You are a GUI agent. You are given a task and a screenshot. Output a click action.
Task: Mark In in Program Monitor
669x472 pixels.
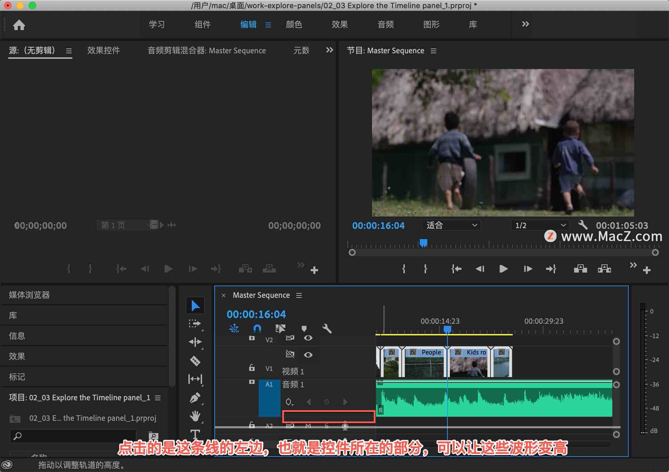click(403, 269)
